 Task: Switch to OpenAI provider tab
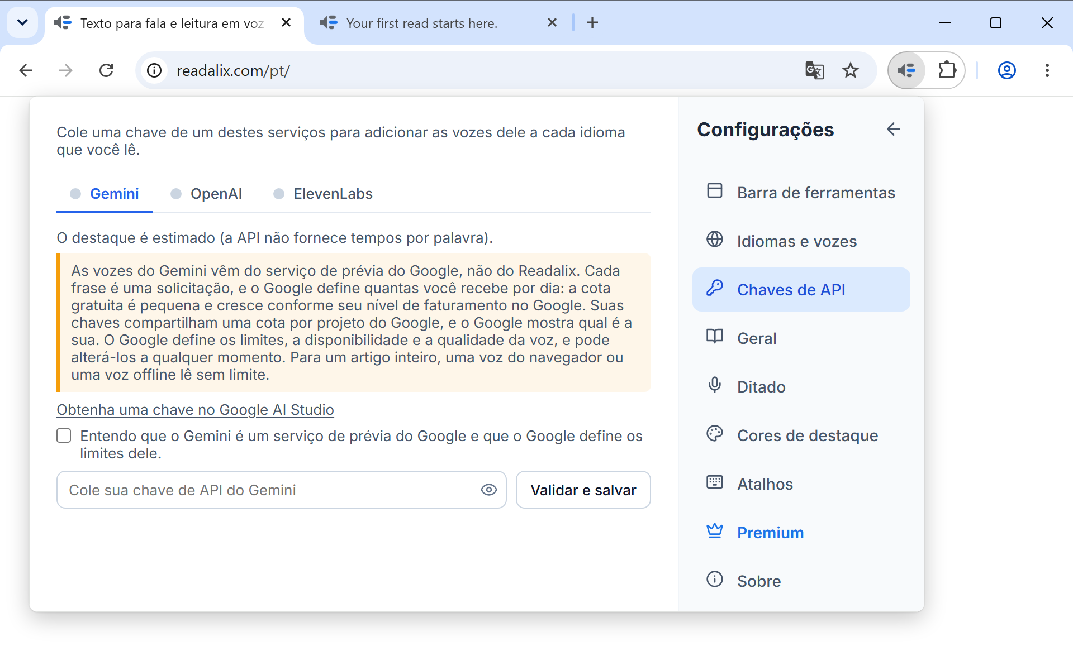pyautogui.click(x=206, y=194)
